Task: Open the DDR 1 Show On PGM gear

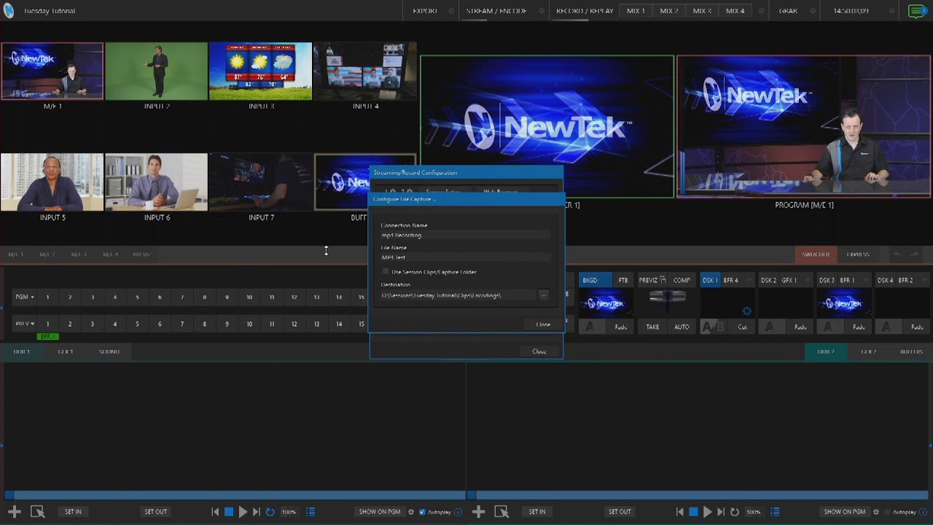Action: [x=411, y=512]
